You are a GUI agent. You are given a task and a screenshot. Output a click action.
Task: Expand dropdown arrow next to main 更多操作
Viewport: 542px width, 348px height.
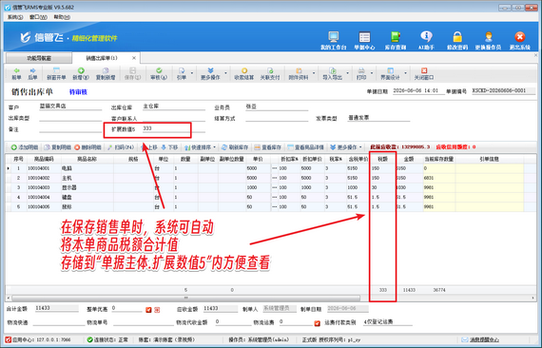click(x=225, y=73)
